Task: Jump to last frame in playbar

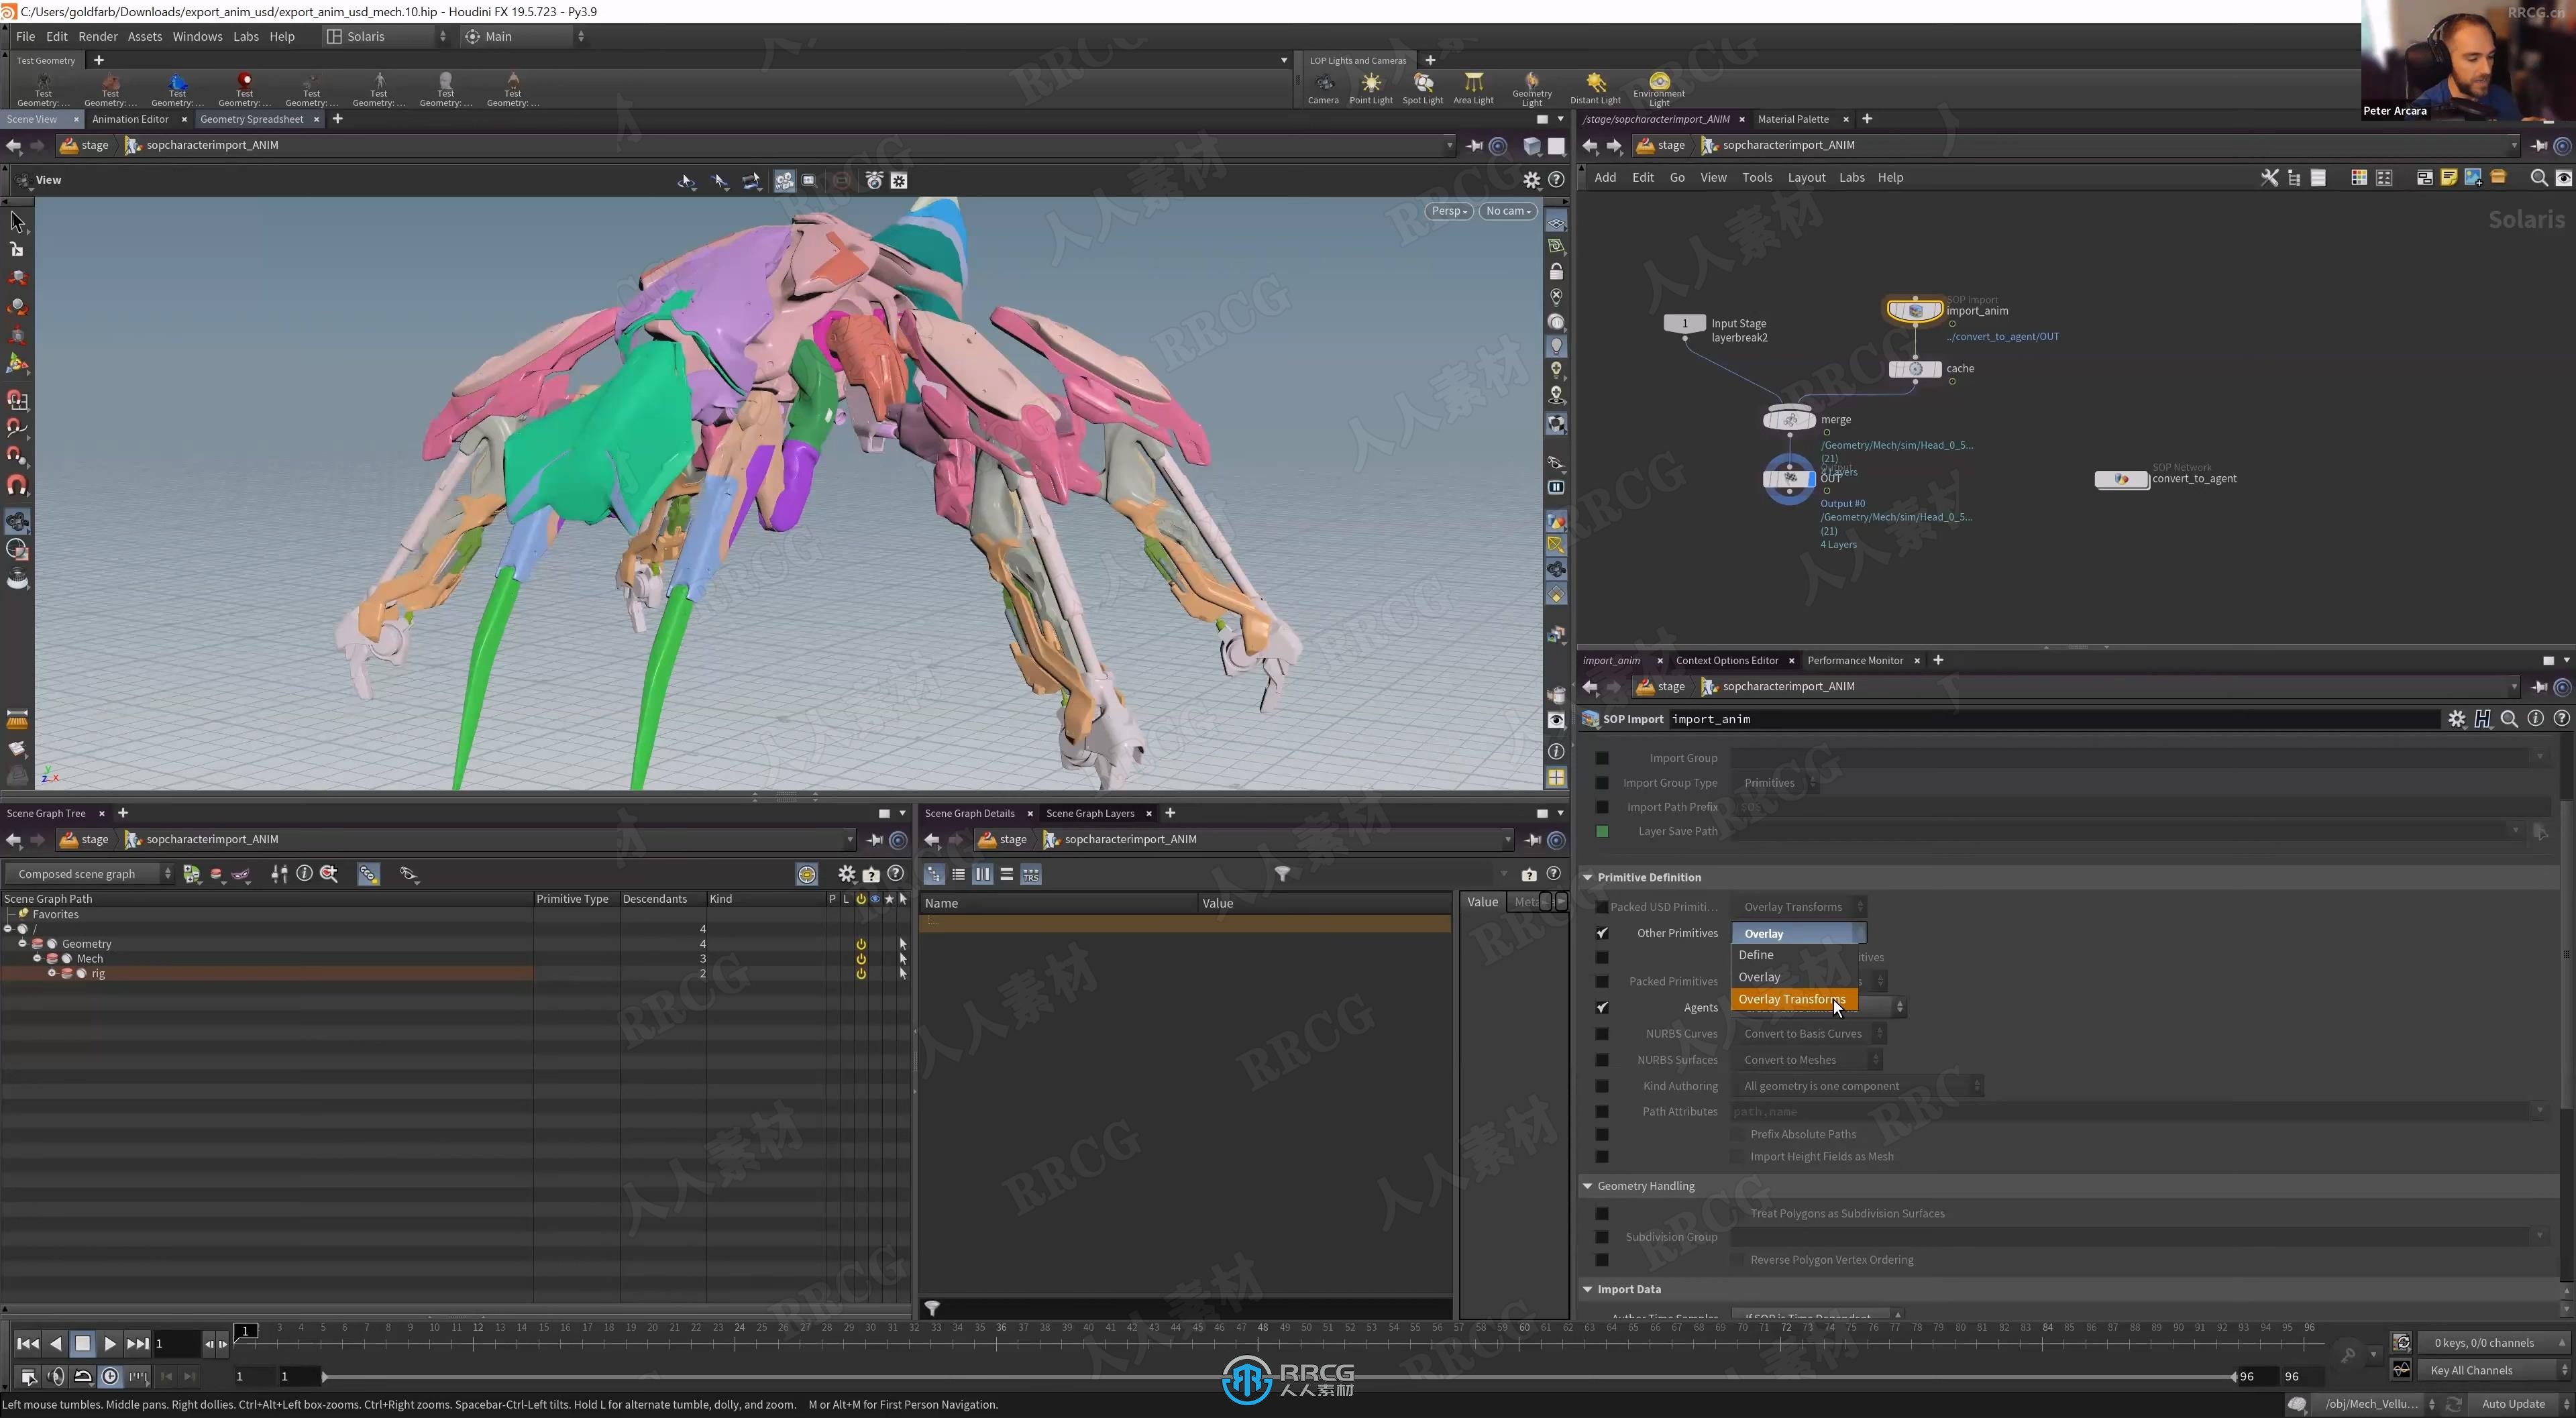Action: [x=138, y=1344]
